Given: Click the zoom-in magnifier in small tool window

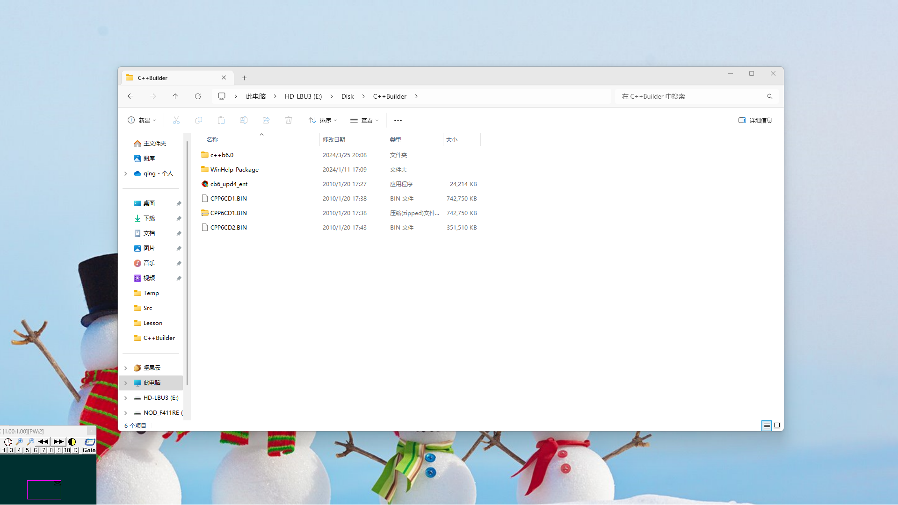Looking at the screenshot, I should [x=19, y=441].
